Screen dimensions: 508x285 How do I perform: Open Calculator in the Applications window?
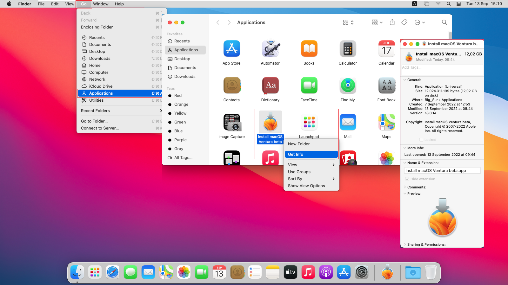coord(348,49)
